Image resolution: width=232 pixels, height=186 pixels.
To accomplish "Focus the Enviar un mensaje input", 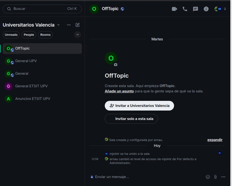I will pyautogui.click(x=149, y=177).
